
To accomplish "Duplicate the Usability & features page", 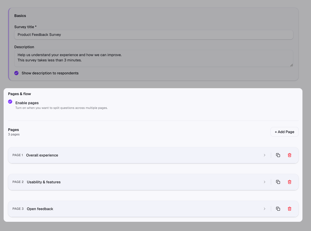I will pos(278,182).
